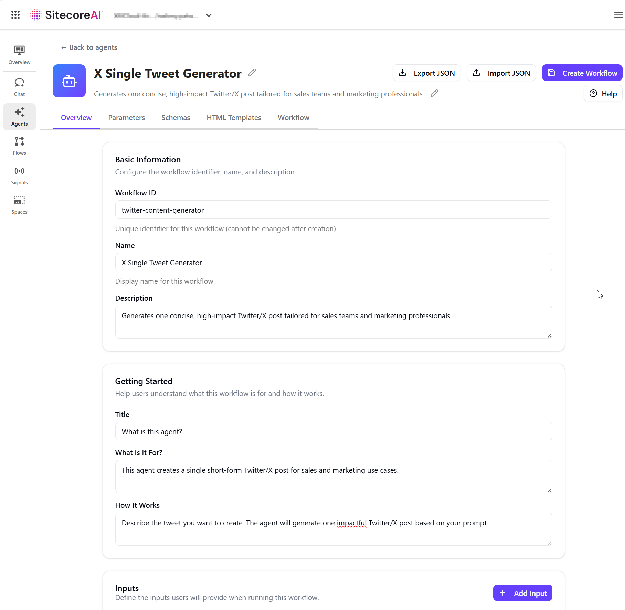Click the Export JSON button
This screenshot has width=625, height=610.
coord(426,73)
